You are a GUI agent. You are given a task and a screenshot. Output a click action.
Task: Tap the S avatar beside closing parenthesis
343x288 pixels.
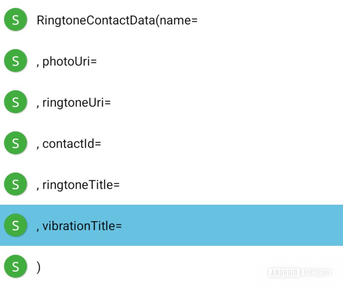click(15, 267)
